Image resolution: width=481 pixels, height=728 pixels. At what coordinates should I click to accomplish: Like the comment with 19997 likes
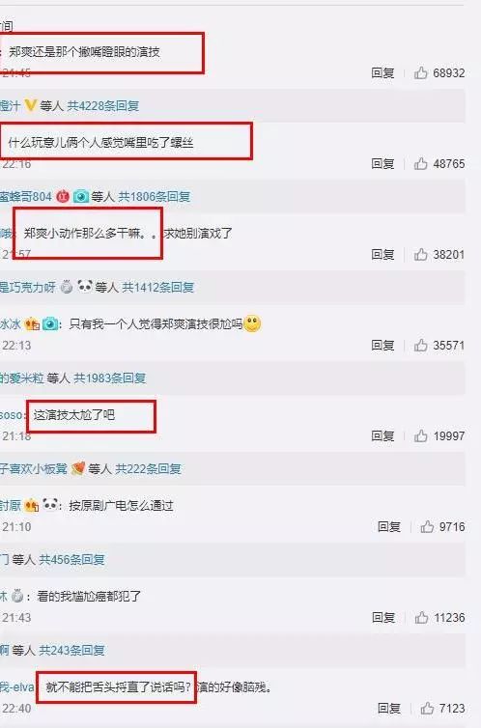(x=421, y=435)
